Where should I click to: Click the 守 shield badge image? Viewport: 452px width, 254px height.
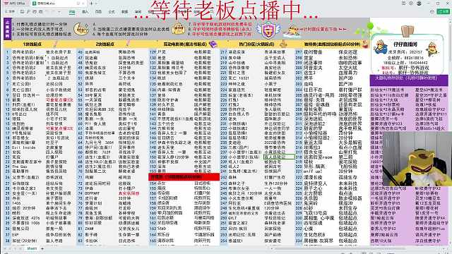click(x=268, y=30)
